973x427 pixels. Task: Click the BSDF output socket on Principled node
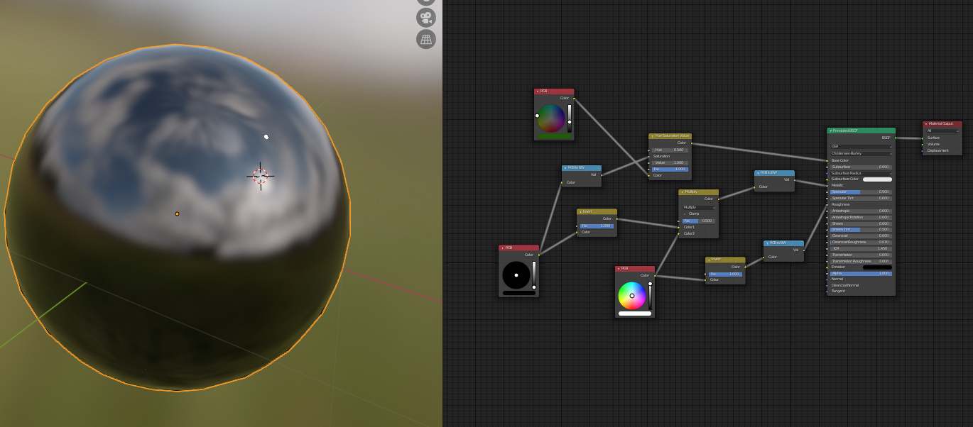pos(895,138)
